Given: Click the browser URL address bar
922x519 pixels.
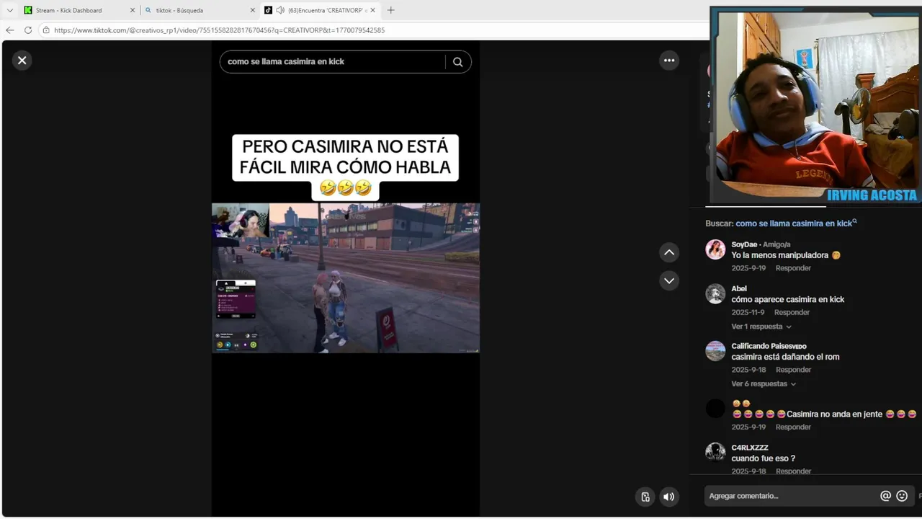Looking at the screenshot, I should 375,30.
